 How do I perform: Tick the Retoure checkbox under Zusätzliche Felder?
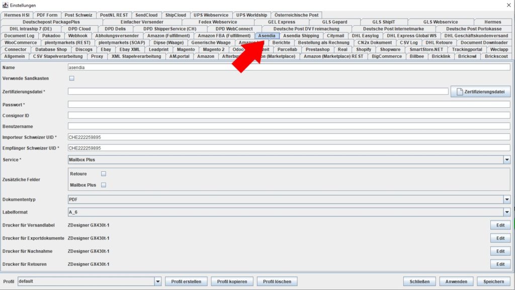click(104, 174)
